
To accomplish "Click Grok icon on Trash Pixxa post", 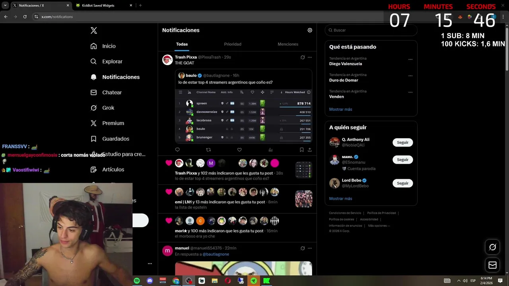I will click(303, 57).
